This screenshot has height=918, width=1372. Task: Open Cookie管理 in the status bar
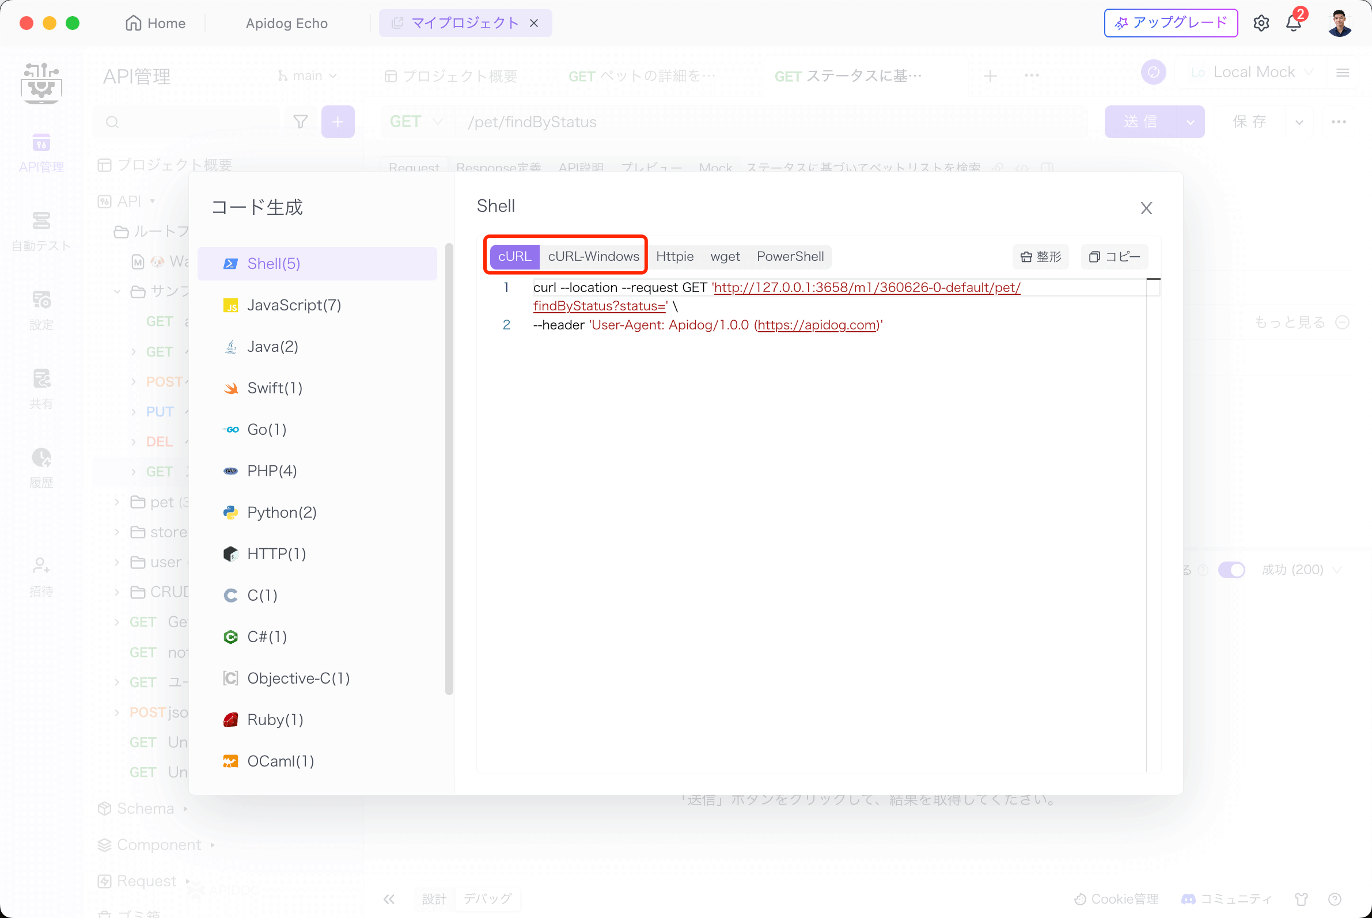pos(1116,899)
